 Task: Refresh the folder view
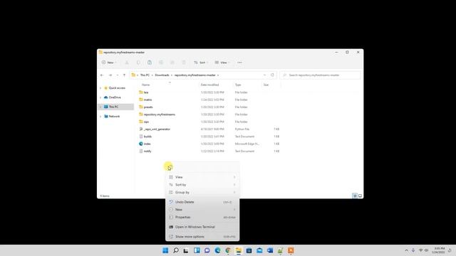pyautogui.click(x=272, y=75)
